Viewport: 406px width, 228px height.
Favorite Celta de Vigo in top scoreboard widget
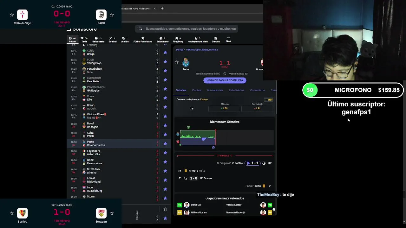[x=12, y=15]
